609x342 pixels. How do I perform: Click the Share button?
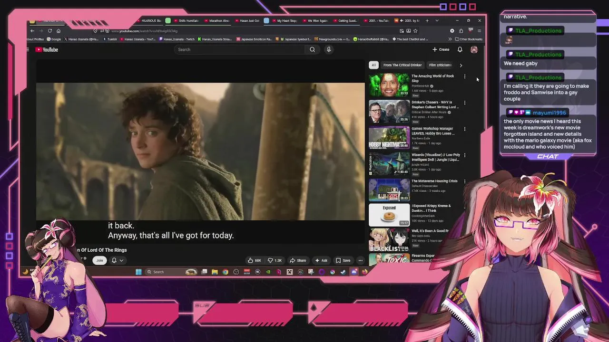[298, 260]
